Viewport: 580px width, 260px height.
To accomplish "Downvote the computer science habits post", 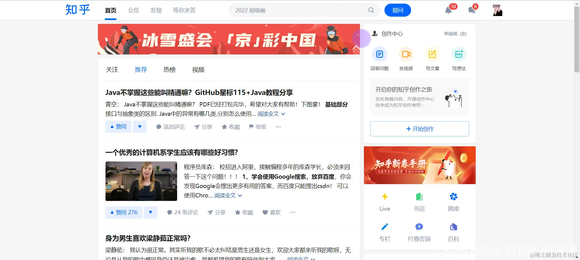I will point(151,213).
